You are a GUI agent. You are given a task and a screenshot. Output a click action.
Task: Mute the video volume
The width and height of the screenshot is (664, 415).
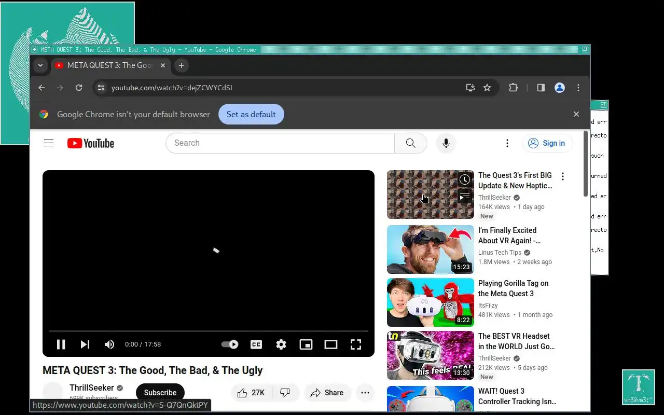point(109,344)
